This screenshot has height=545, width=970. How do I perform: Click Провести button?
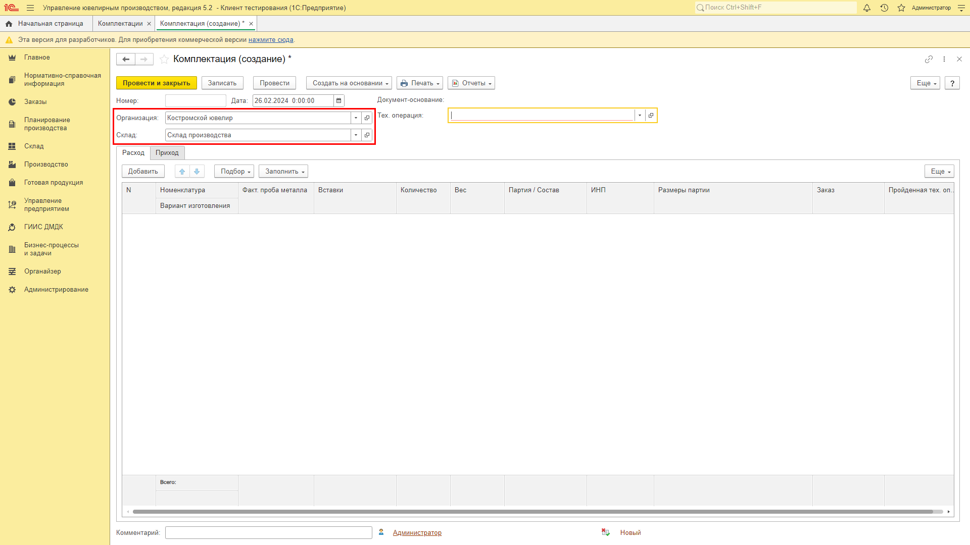[274, 83]
